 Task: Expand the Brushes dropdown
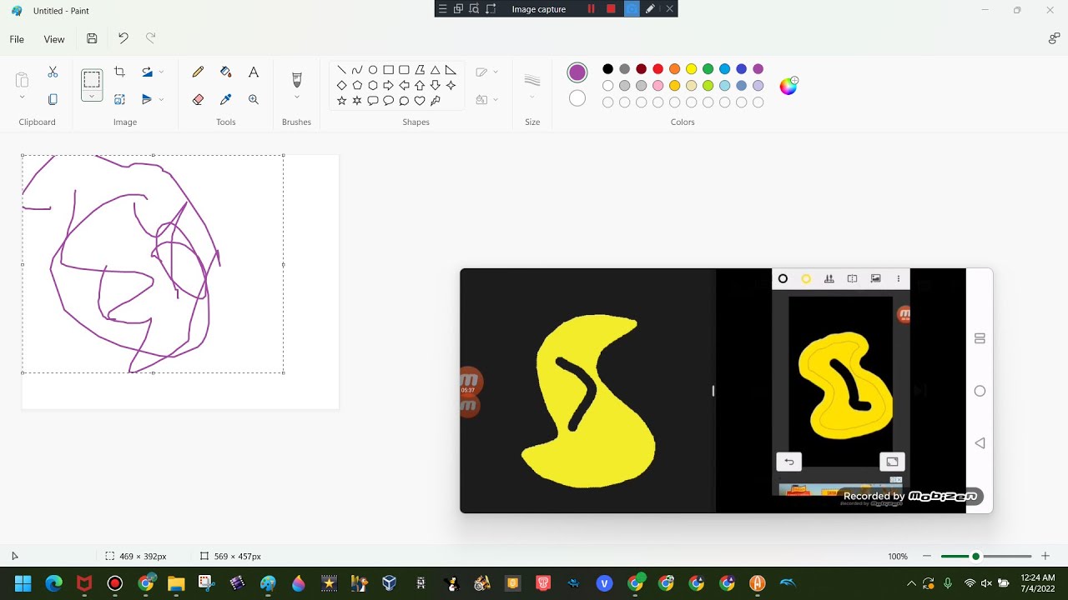pyautogui.click(x=296, y=97)
